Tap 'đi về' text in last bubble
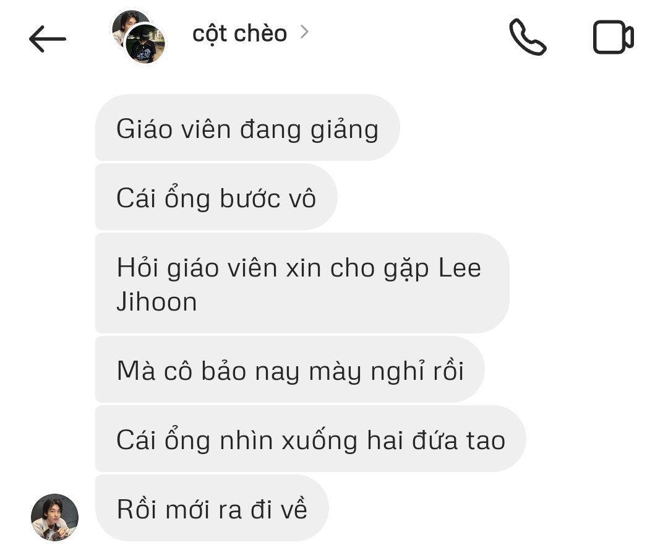Screen dimensions: 668x558 [x=278, y=509]
